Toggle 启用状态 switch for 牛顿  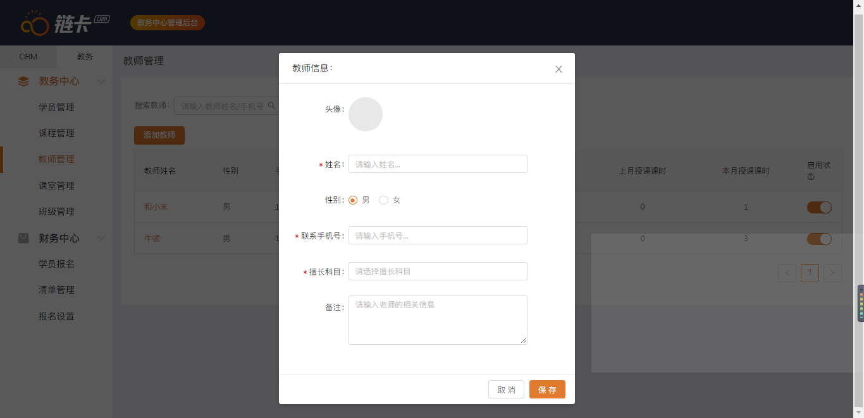coord(819,239)
